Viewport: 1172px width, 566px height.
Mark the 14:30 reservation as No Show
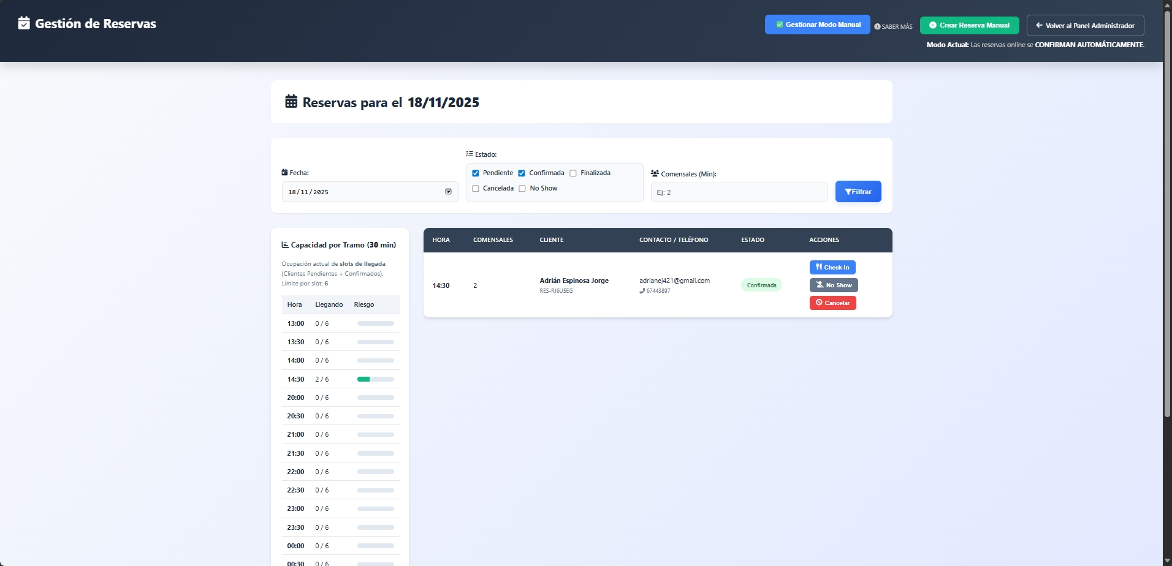833,285
